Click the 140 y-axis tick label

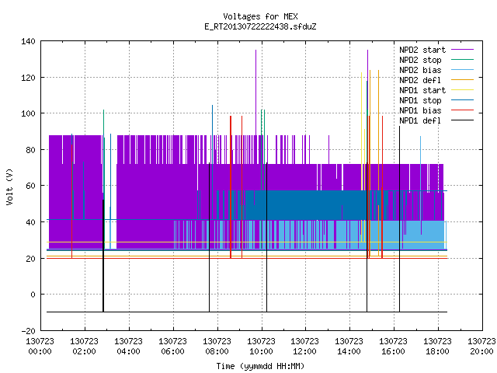pyautogui.click(x=28, y=41)
